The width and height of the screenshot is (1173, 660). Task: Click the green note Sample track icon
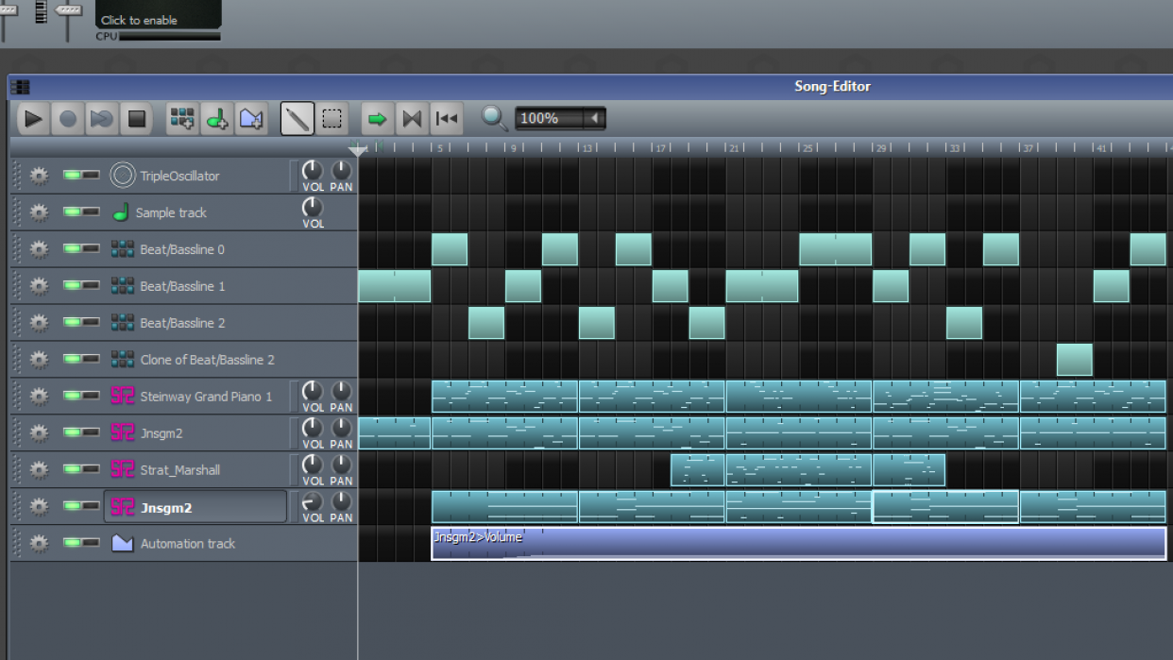click(x=121, y=212)
